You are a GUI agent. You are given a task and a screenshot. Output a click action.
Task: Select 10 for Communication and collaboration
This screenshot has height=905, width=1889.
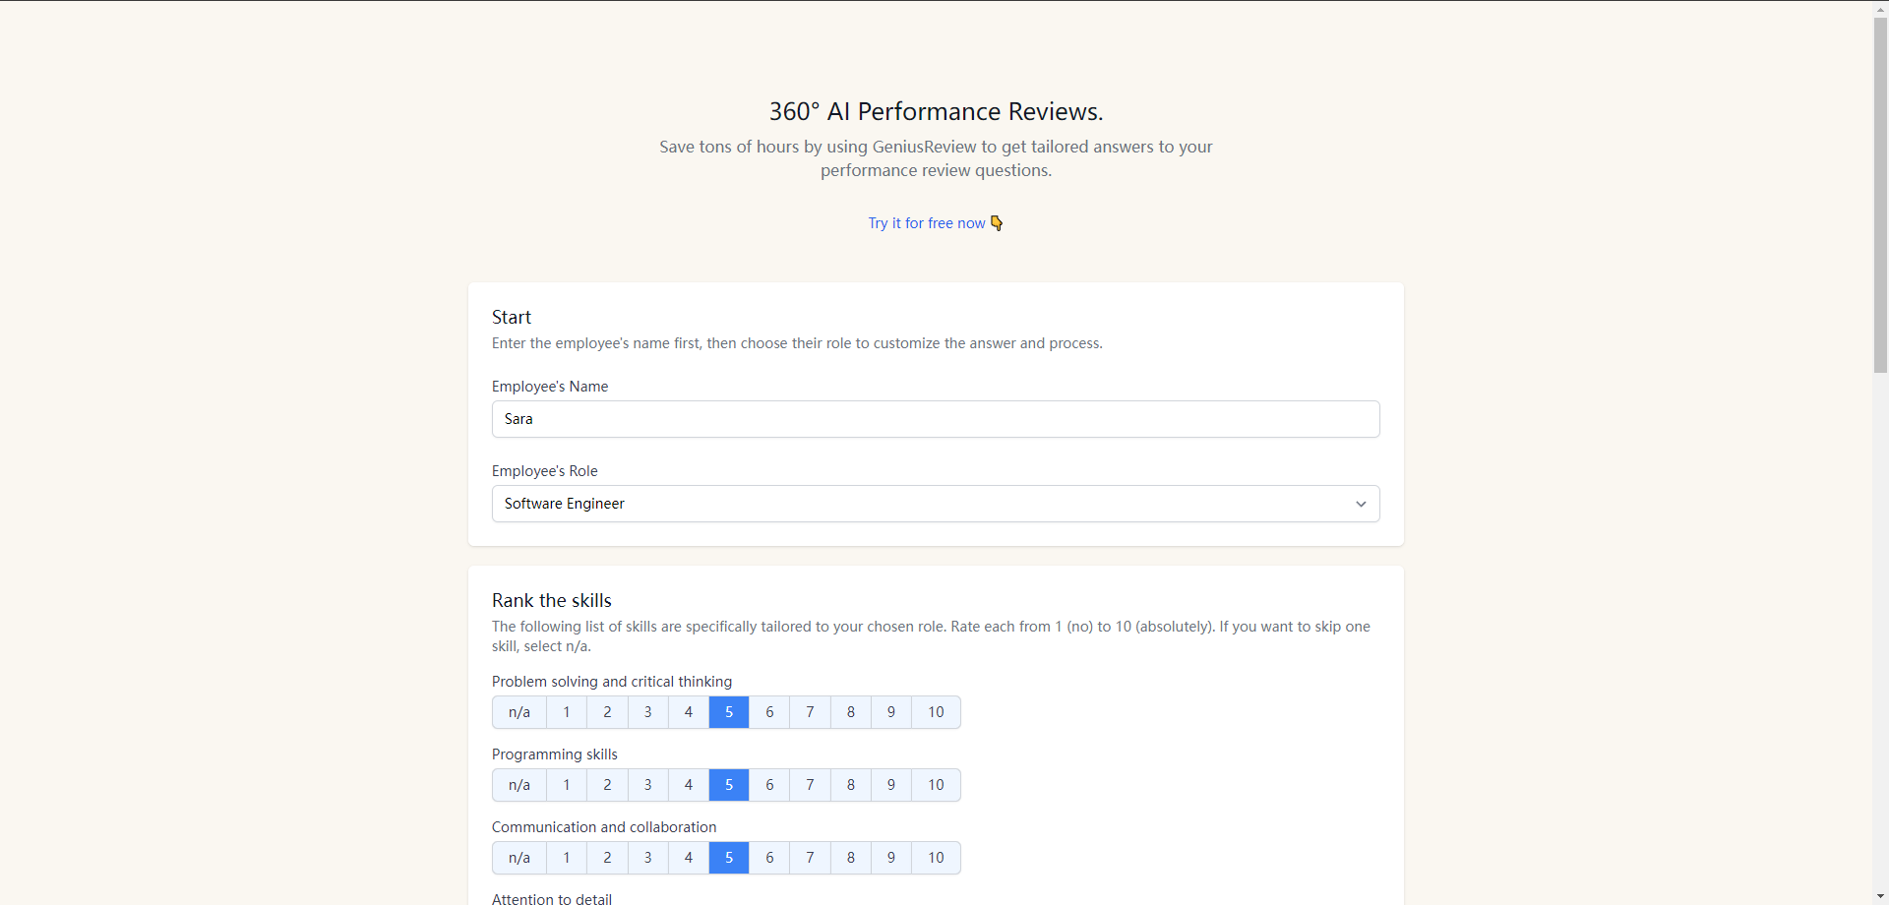[935, 858]
